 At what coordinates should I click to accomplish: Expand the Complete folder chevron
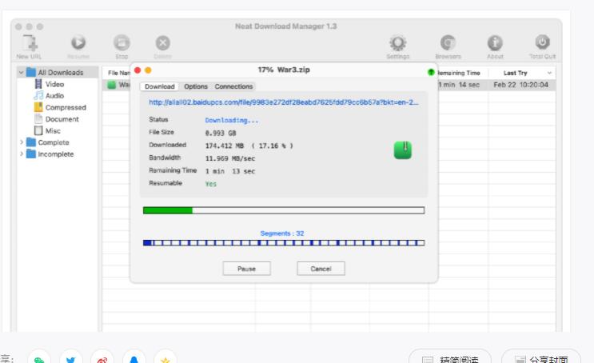[x=22, y=142]
